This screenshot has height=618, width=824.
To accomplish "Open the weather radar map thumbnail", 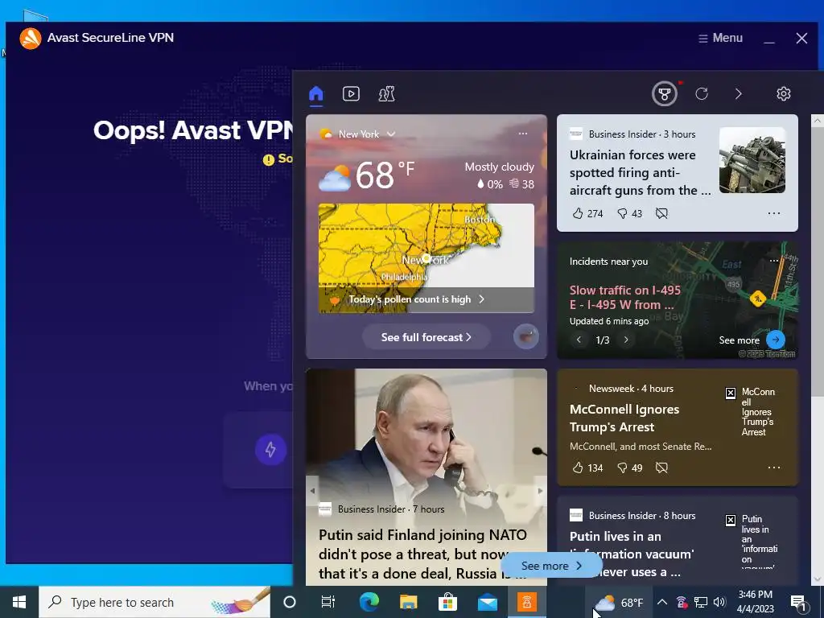I will pyautogui.click(x=426, y=245).
